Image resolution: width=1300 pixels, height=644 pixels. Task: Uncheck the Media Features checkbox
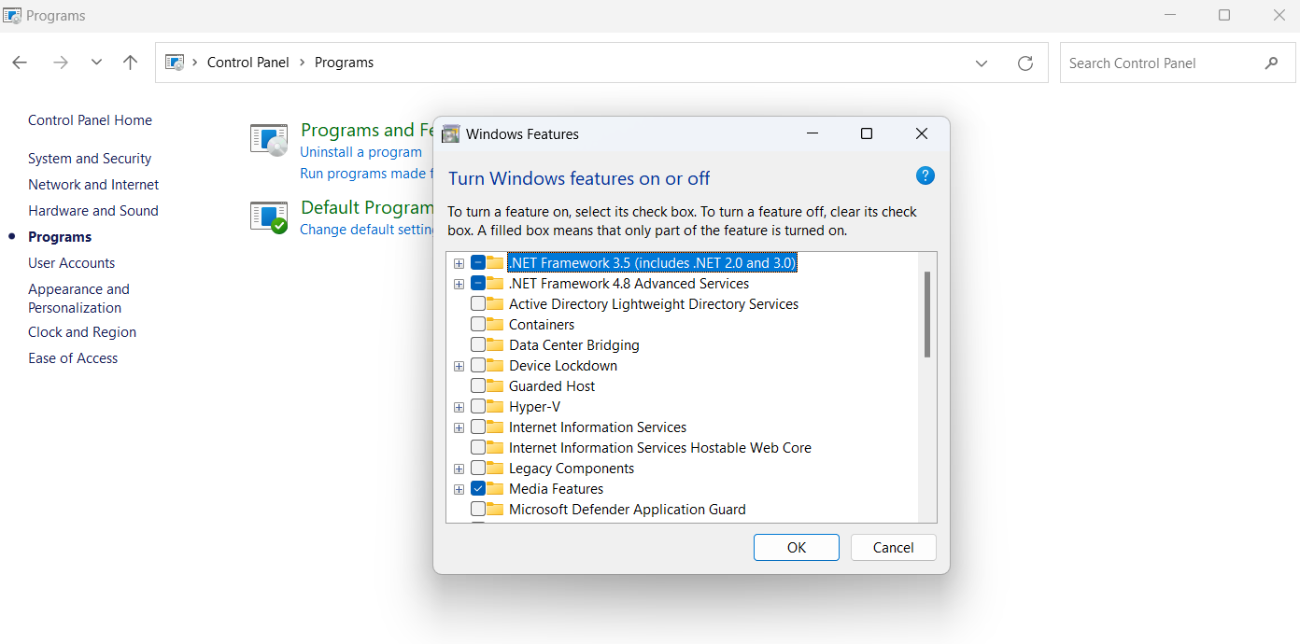(x=478, y=489)
